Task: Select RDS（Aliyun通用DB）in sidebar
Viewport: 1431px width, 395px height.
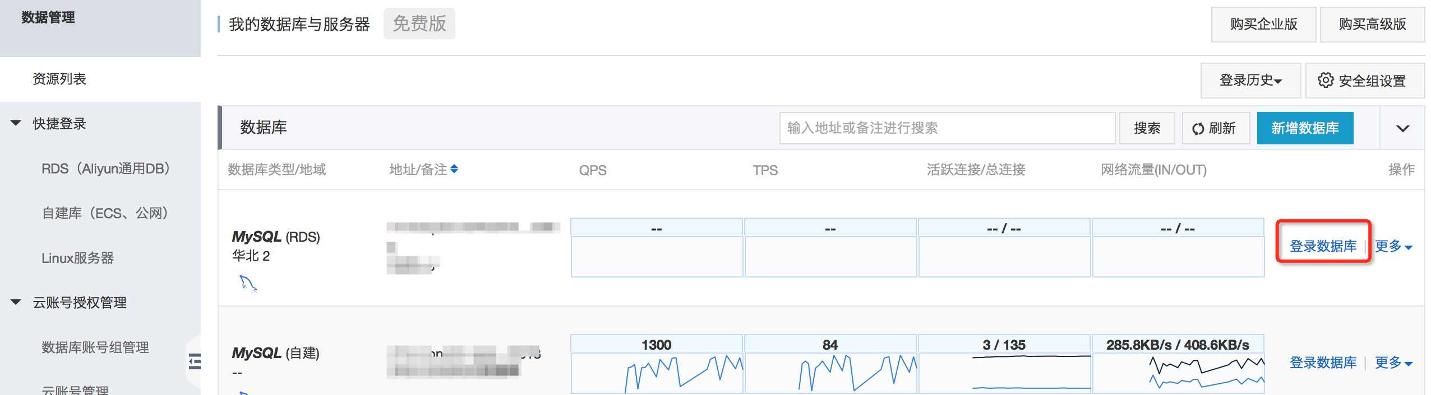Action: 105,168
